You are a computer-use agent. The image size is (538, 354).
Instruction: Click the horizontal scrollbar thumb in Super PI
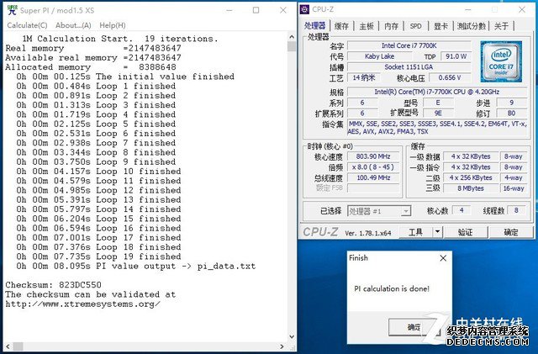click(18, 346)
